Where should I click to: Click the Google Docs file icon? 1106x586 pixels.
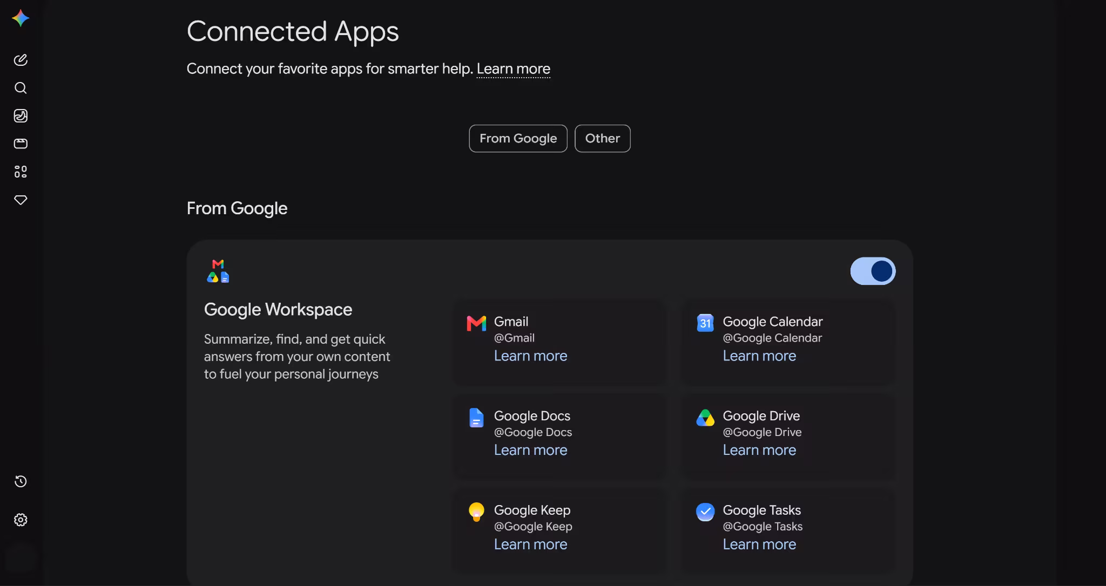pos(476,418)
